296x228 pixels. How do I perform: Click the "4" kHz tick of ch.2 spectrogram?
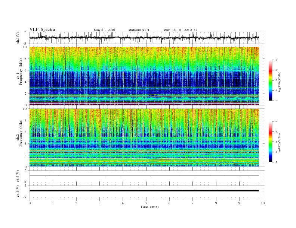click(x=26, y=143)
